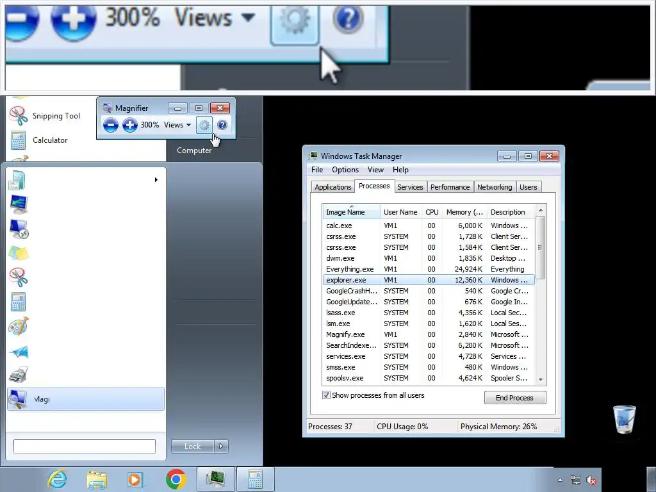
Task: Click the process list scrollbar thumb
Action: coord(541,247)
